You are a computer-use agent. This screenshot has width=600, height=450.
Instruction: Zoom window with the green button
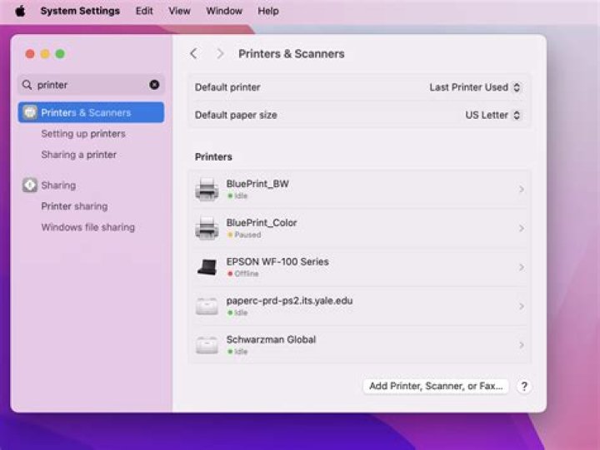click(60, 54)
